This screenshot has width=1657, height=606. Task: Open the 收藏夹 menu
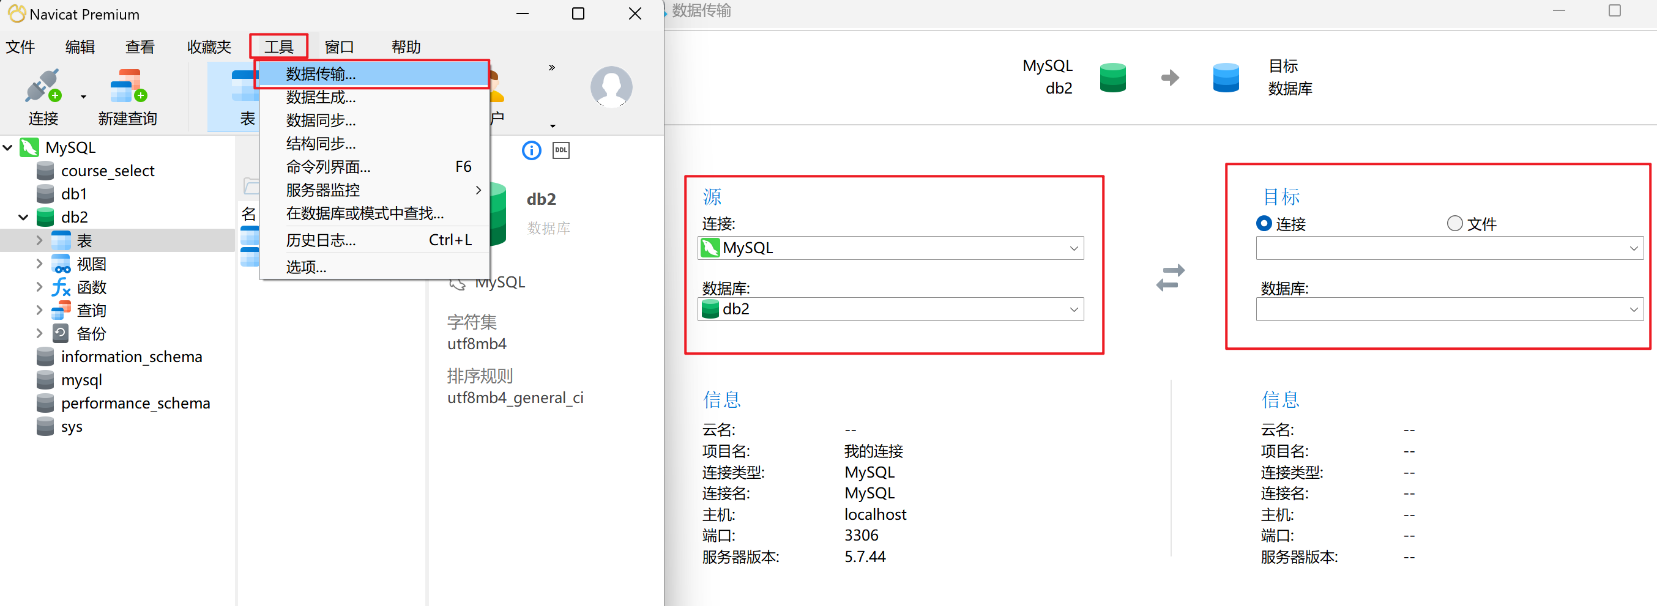coord(209,47)
